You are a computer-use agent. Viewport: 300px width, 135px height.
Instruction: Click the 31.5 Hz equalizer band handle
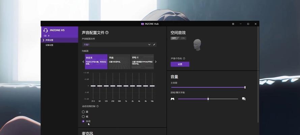tap(93, 86)
